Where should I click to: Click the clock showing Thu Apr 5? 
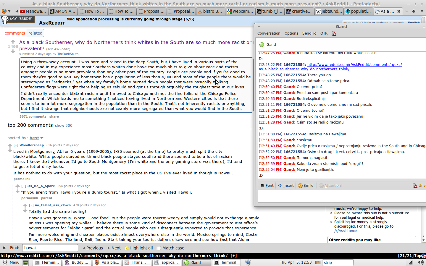[x=296, y=262]
